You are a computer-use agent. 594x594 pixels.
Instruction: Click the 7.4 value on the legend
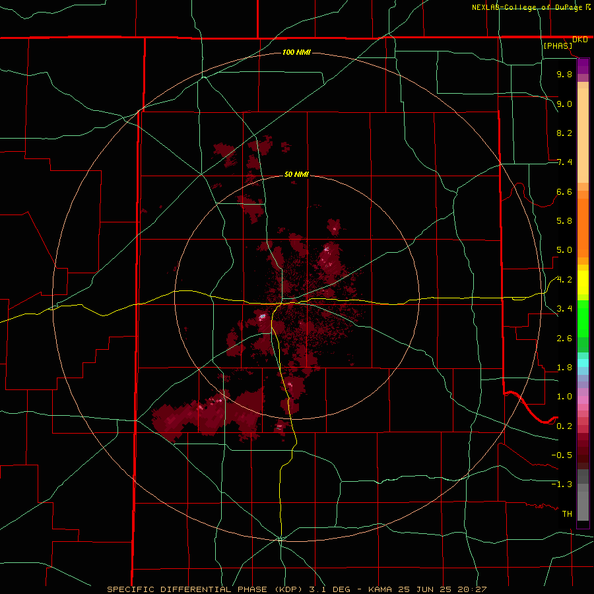tap(564, 162)
